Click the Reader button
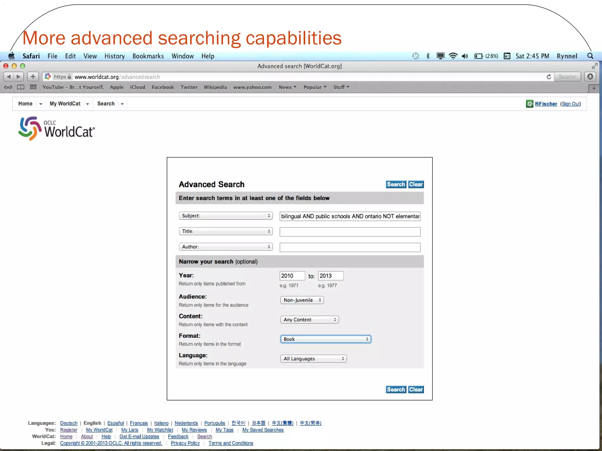 pos(567,77)
